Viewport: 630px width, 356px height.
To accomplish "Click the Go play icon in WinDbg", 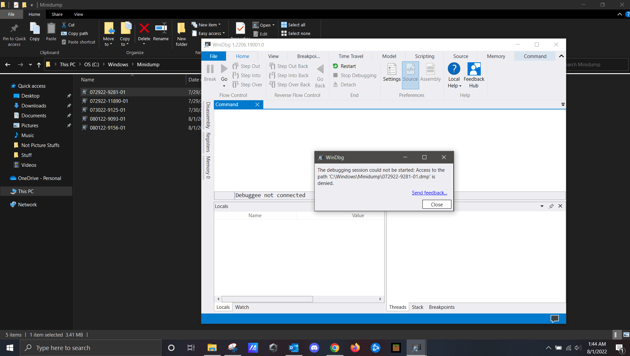I will point(224,69).
